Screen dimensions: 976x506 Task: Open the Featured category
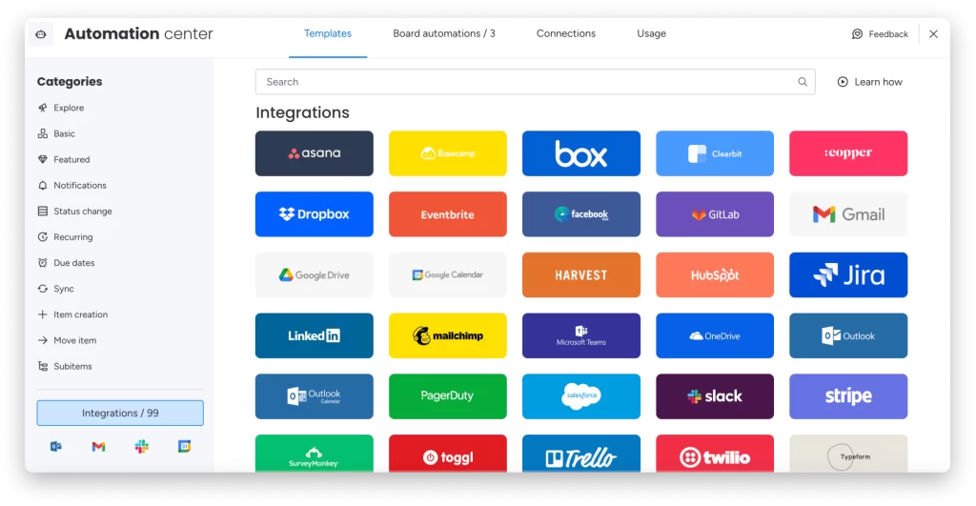(x=64, y=159)
